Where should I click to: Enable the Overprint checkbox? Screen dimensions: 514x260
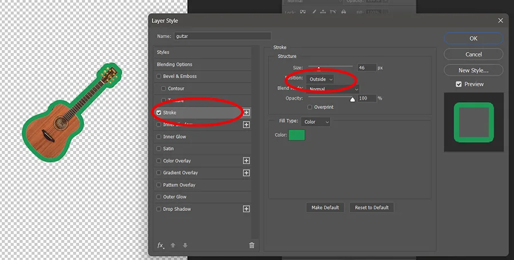pos(310,107)
